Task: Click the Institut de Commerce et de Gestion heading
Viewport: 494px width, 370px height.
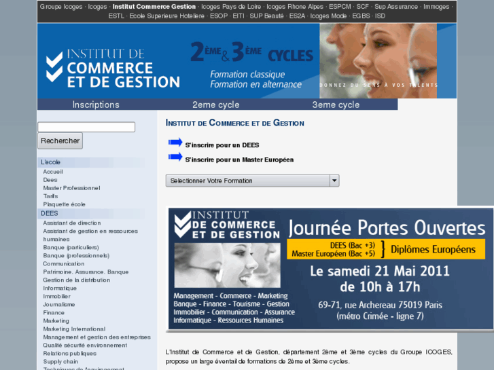Action: pyautogui.click(x=234, y=123)
